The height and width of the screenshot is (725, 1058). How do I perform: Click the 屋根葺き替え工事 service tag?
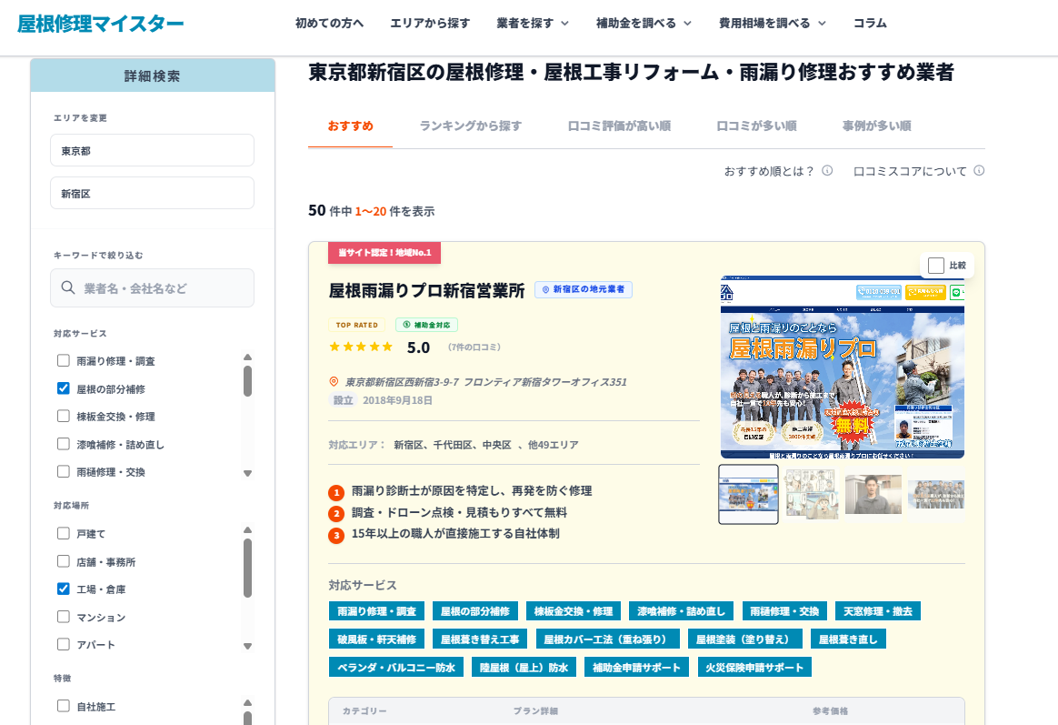point(480,639)
